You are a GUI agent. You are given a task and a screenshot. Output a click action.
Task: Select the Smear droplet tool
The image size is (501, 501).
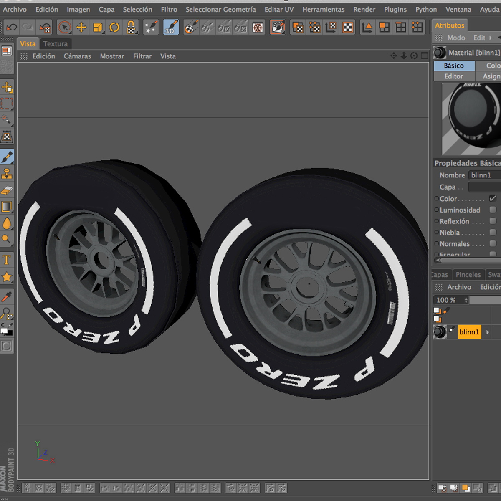pos(7,223)
